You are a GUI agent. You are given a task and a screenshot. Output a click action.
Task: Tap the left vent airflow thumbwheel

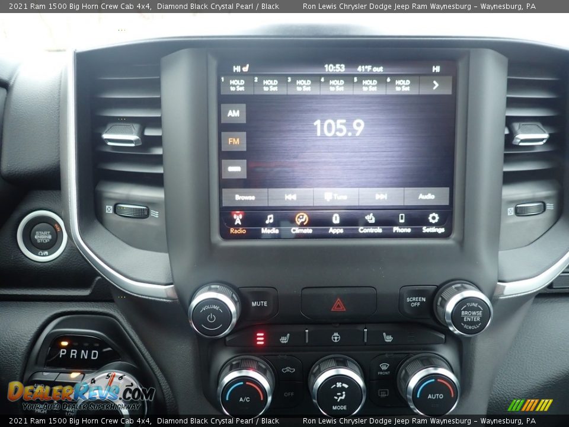(132, 211)
